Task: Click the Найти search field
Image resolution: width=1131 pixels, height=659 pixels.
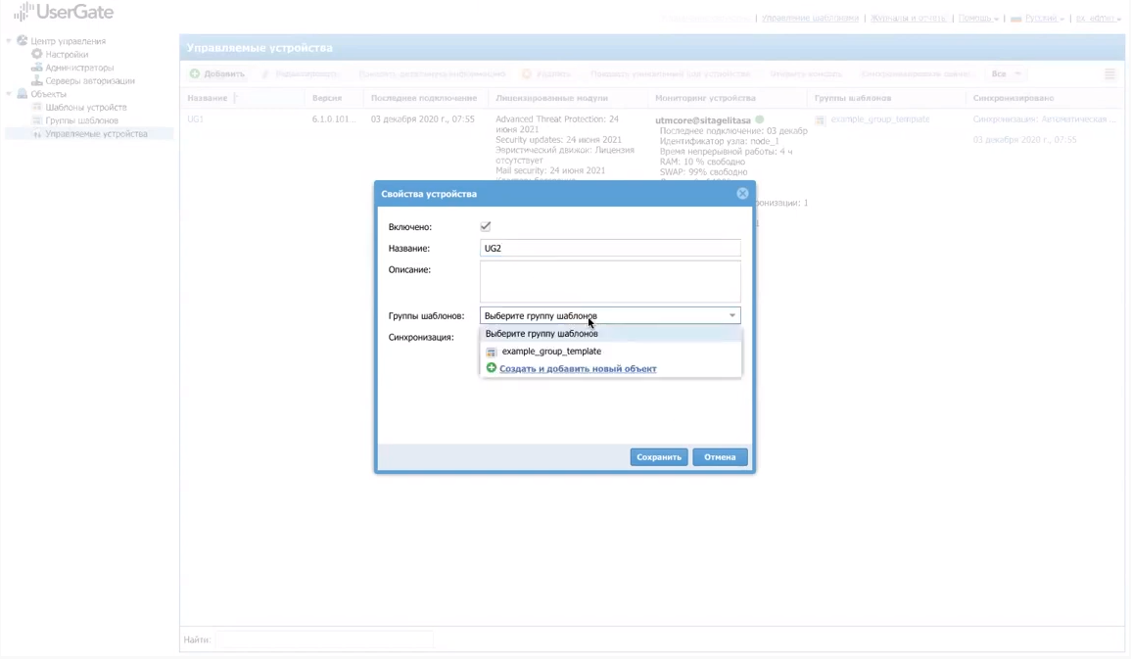Action: pyautogui.click(x=324, y=639)
